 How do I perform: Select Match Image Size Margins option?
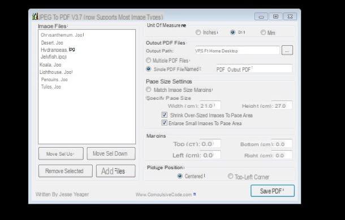(149, 90)
